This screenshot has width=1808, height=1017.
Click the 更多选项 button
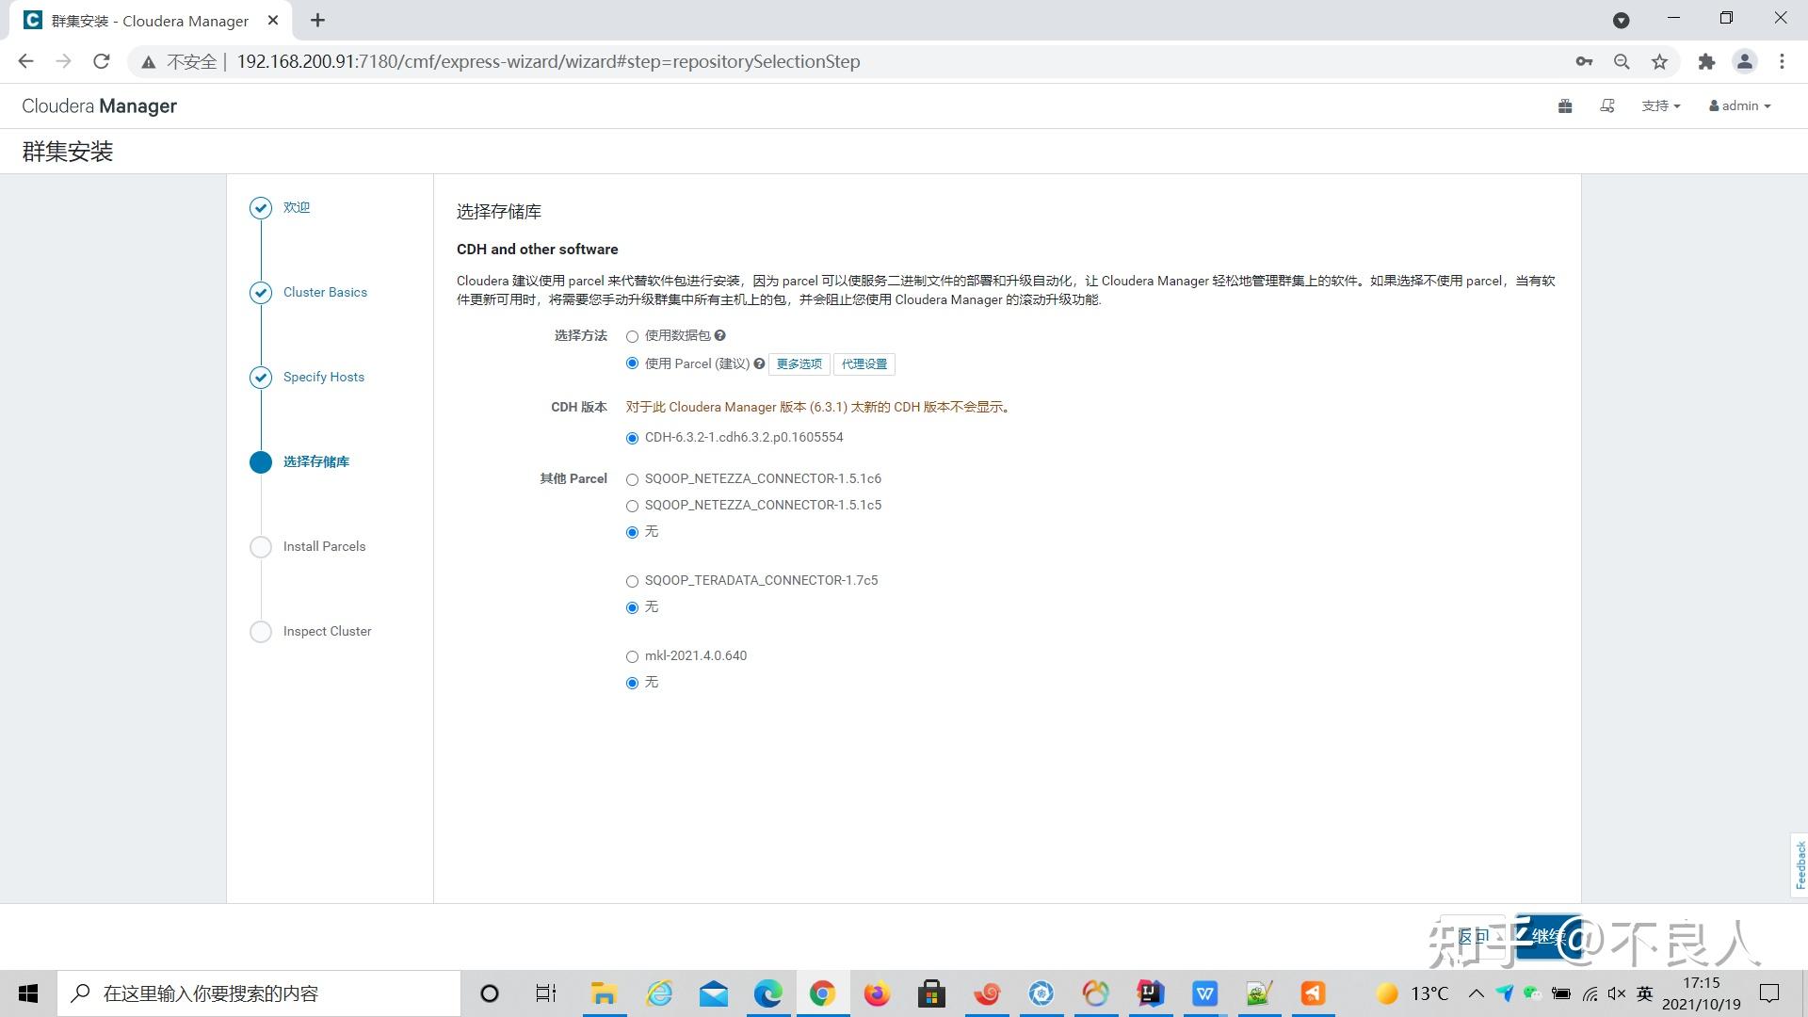(x=799, y=363)
